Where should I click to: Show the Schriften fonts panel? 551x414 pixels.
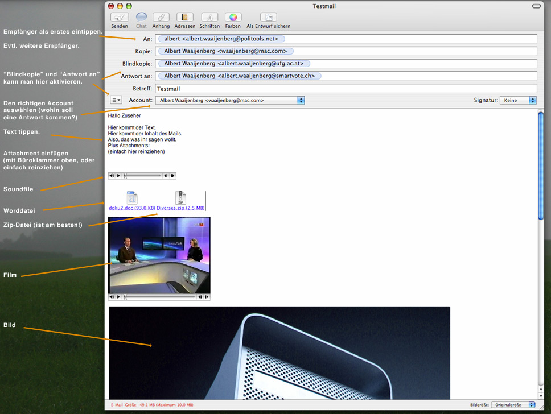(x=209, y=18)
